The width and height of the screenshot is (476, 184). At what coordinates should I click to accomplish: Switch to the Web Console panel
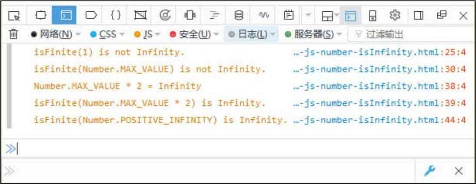[x=64, y=15]
